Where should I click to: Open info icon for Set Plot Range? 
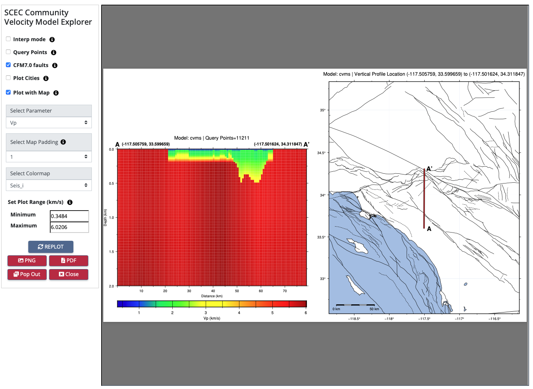[x=70, y=202]
